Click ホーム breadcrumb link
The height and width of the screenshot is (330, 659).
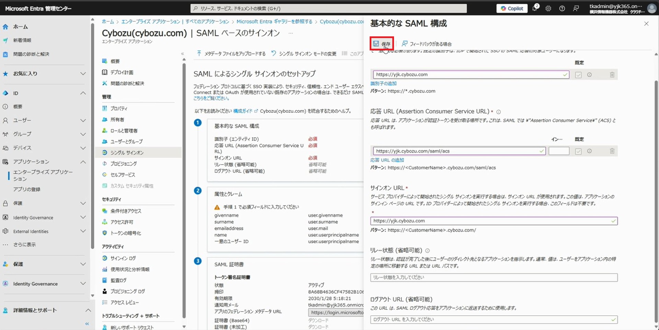tap(108, 21)
